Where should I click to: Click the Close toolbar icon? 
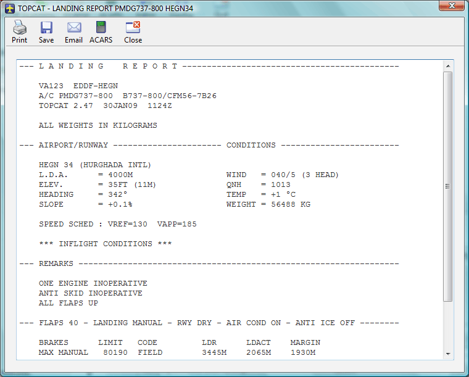pos(133,27)
